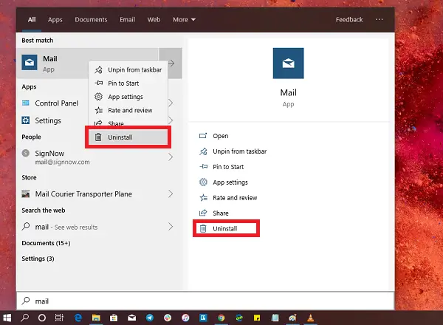Open the Windows Start button
Image resolution: width=443 pixels, height=325 pixels.
click(x=7, y=318)
